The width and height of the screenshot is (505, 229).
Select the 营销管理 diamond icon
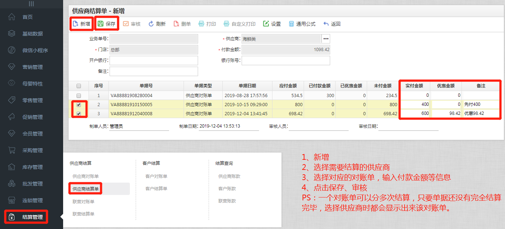[12, 67]
